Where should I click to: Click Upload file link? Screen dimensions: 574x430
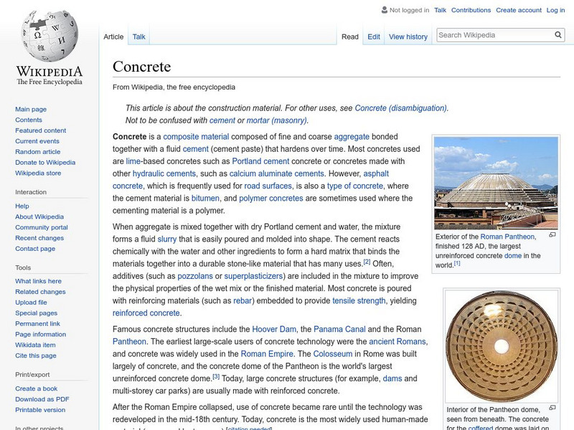coord(31,302)
